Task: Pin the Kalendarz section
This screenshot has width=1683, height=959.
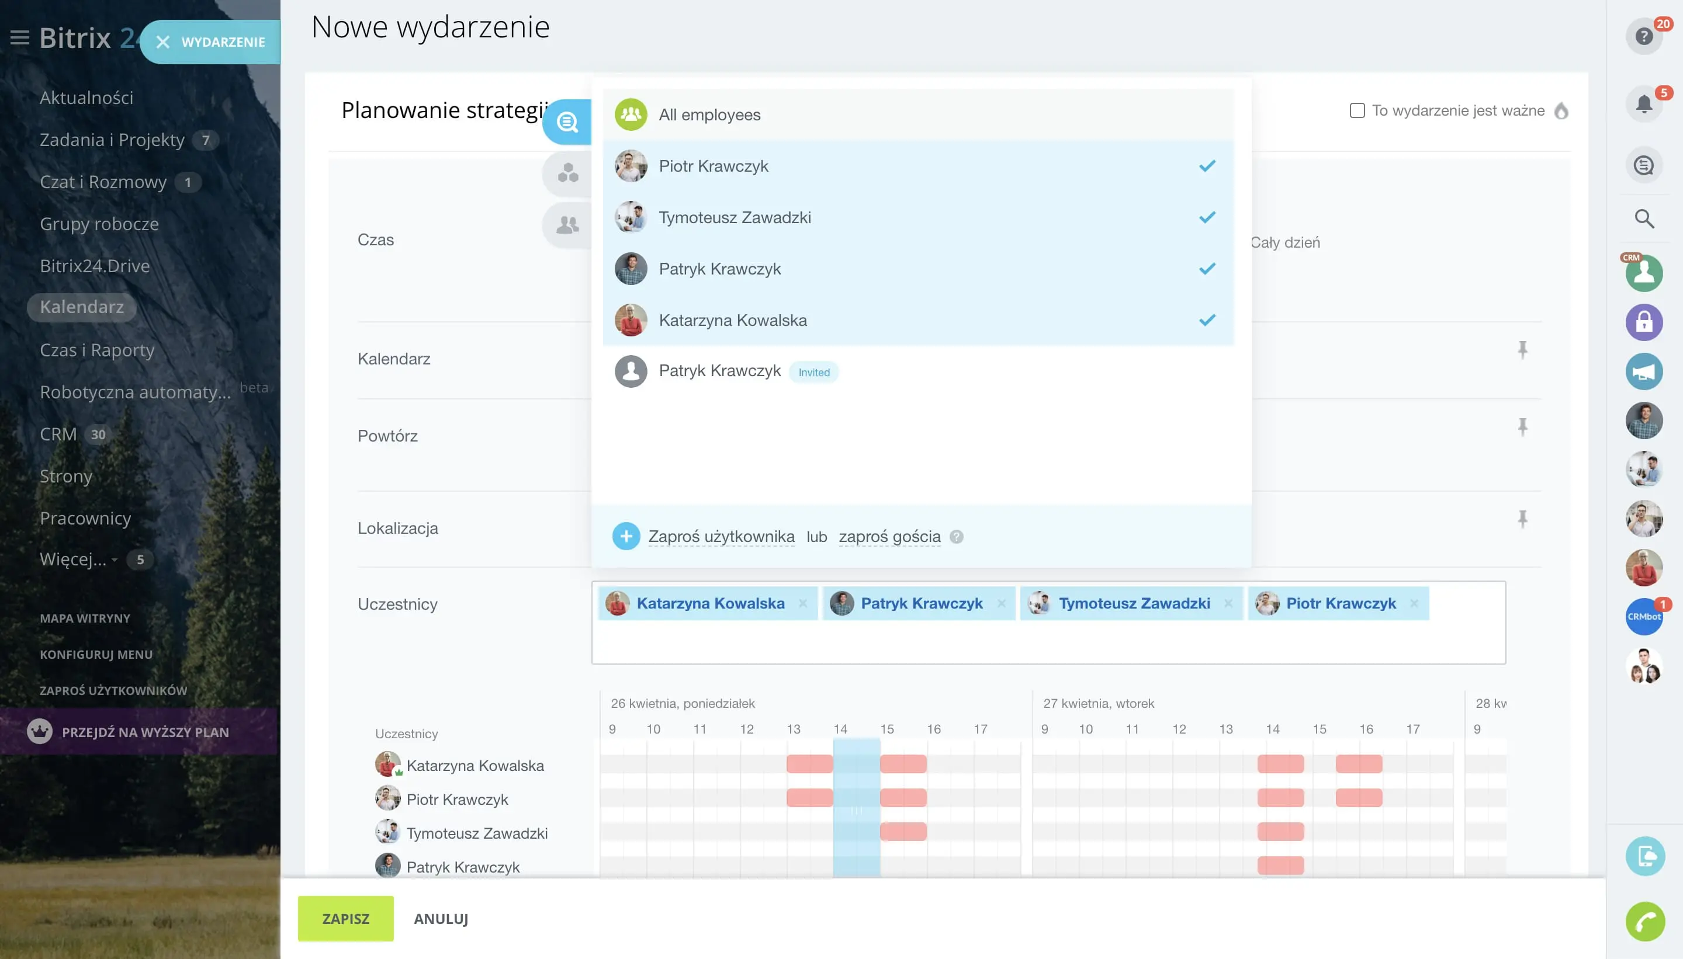Action: (x=1522, y=350)
